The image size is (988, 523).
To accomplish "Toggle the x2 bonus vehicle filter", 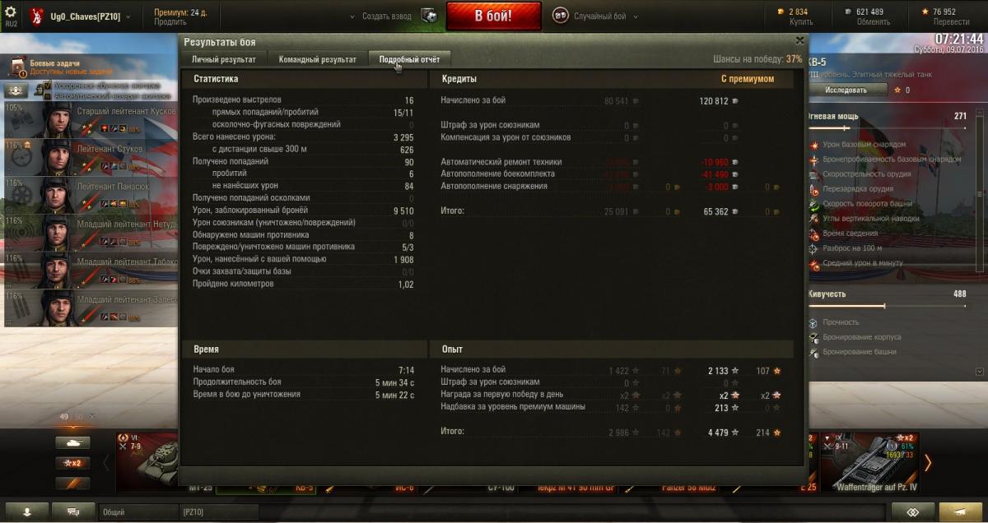I will [72, 463].
